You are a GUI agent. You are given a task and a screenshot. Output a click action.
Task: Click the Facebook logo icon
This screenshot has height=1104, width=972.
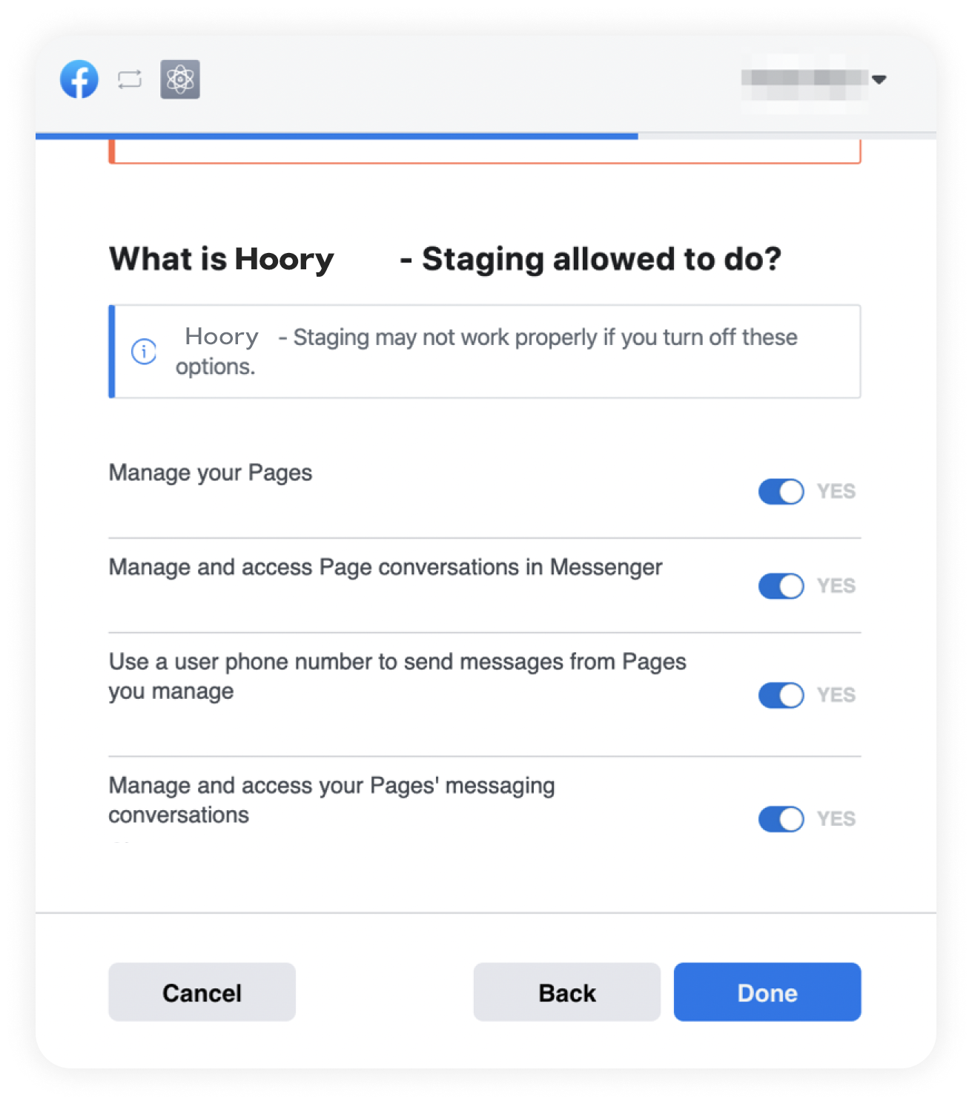[x=79, y=79]
